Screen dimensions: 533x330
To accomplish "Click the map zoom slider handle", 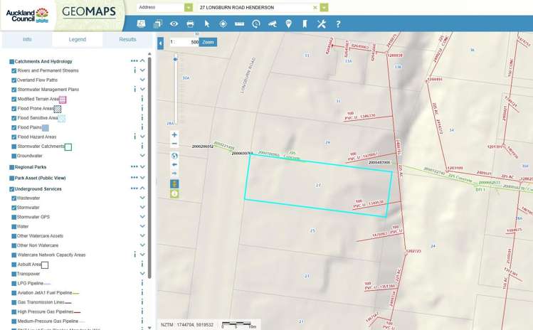I will coord(175,59).
